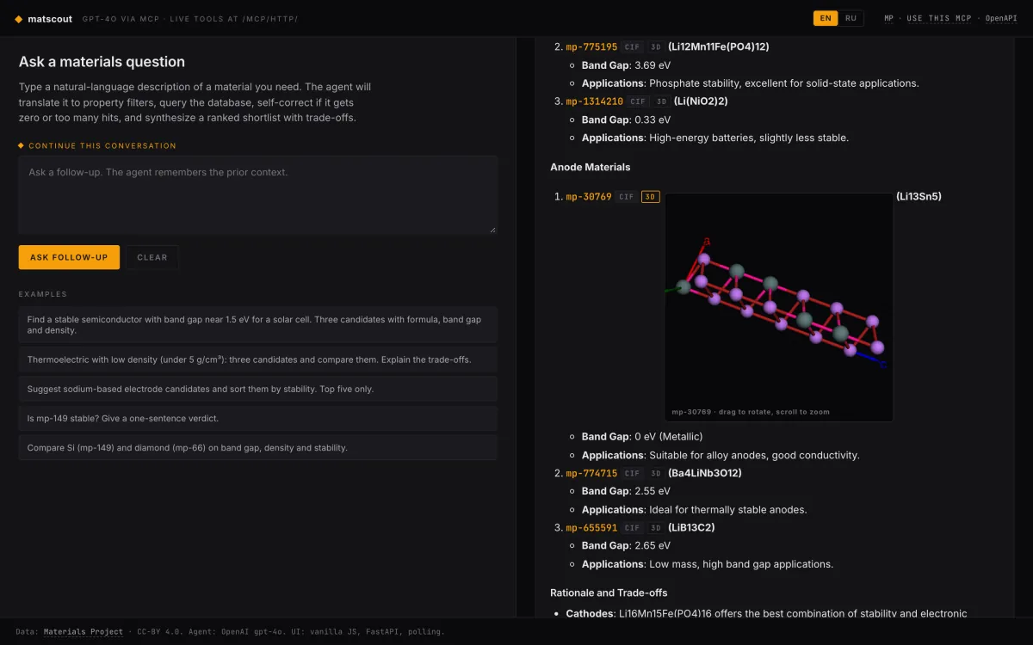
Task: Select the Si and diamond comparison example
Action: coord(258,447)
